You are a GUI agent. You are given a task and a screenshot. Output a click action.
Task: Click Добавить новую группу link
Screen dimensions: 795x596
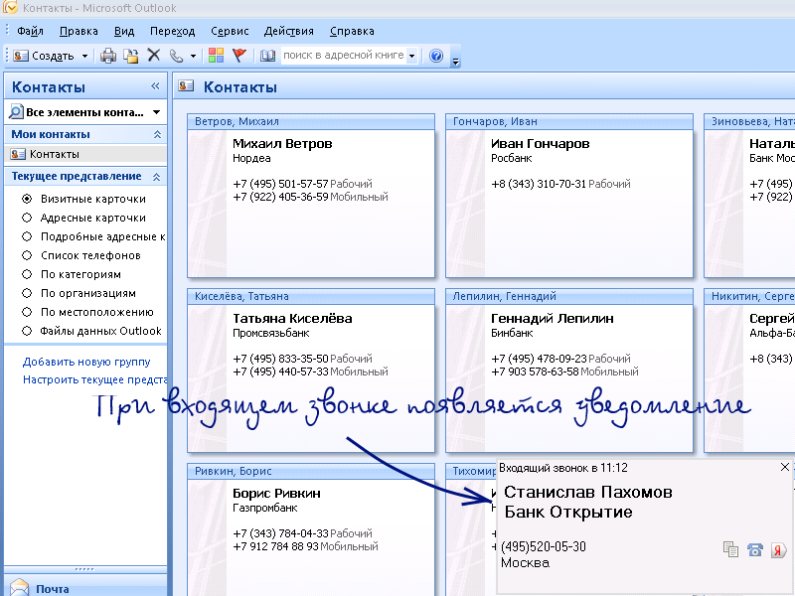point(86,362)
